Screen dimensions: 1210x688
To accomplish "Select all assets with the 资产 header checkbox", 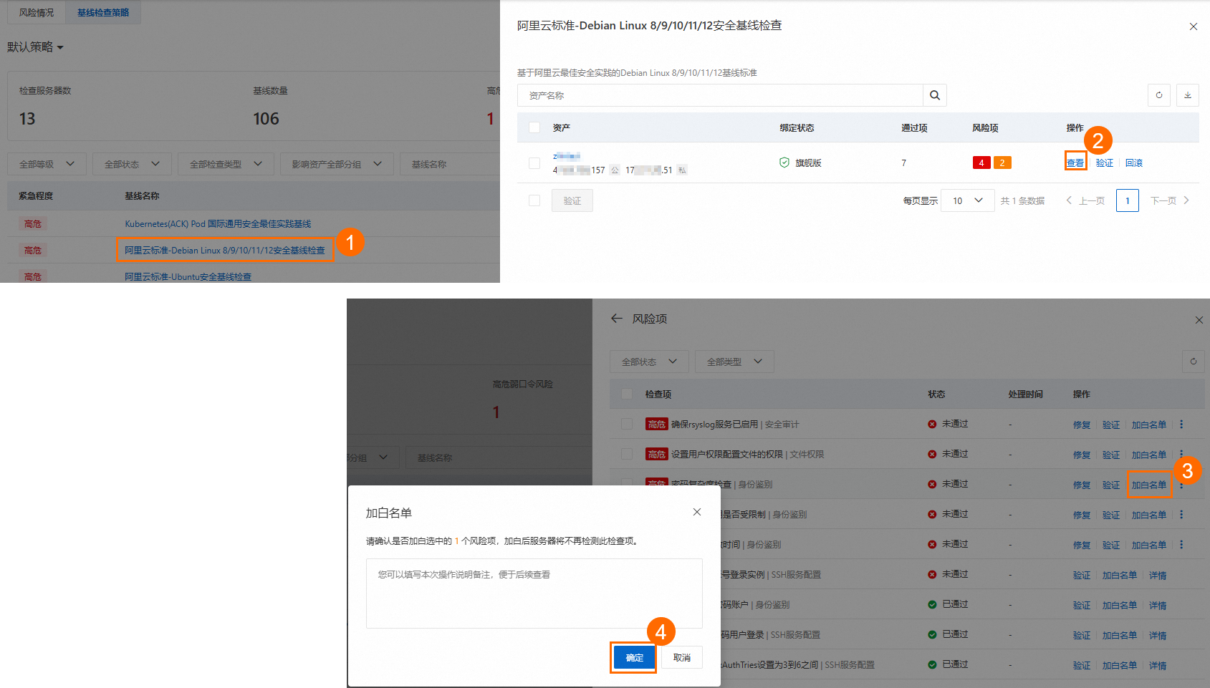I will tap(534, 127).
